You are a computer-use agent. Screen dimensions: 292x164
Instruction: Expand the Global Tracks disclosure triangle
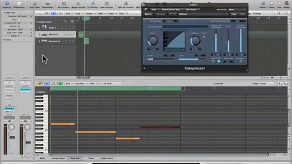pyautogui.click(x=37, y=22)
